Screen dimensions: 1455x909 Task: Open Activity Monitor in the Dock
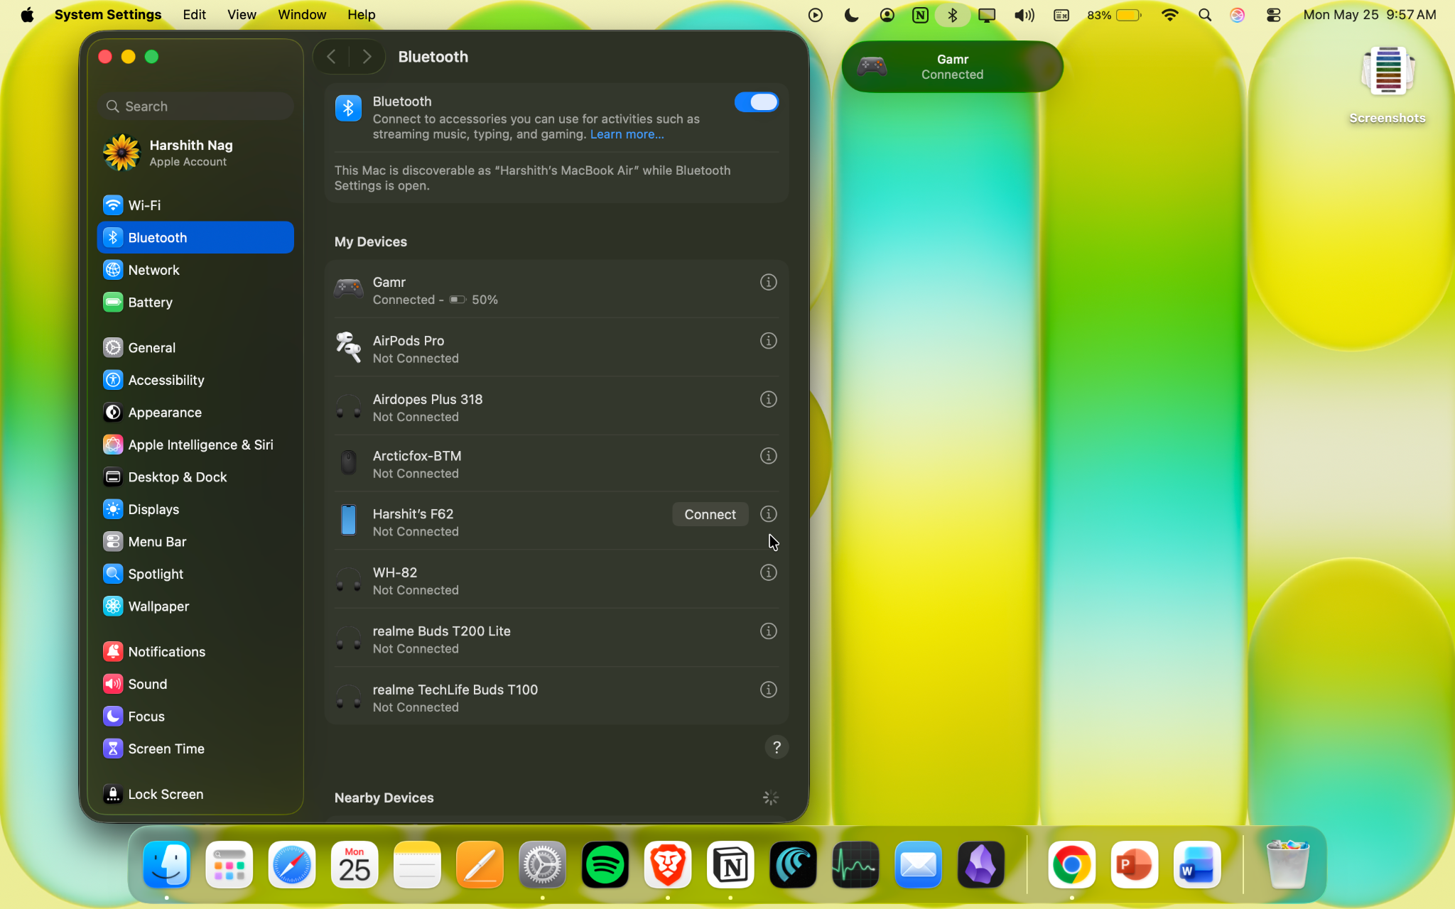click(x=855, y=865)
